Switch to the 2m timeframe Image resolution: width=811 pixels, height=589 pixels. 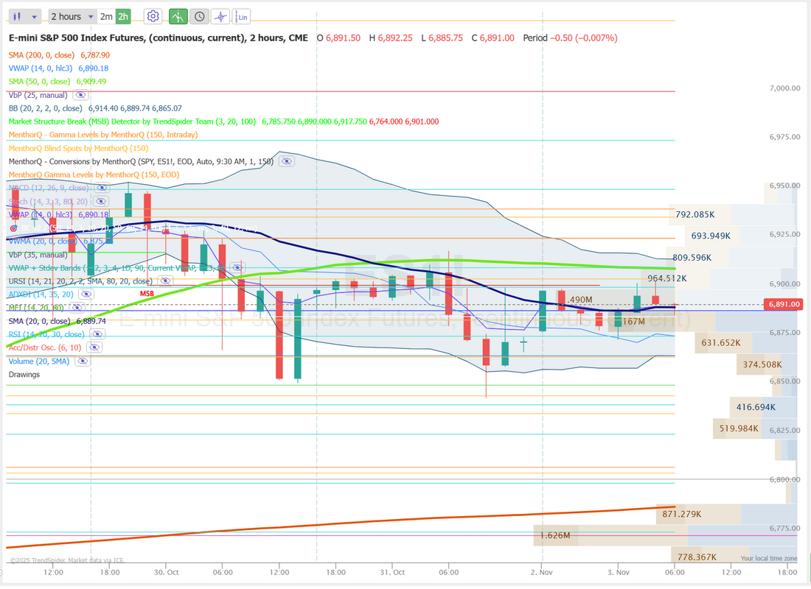(106, 16)
